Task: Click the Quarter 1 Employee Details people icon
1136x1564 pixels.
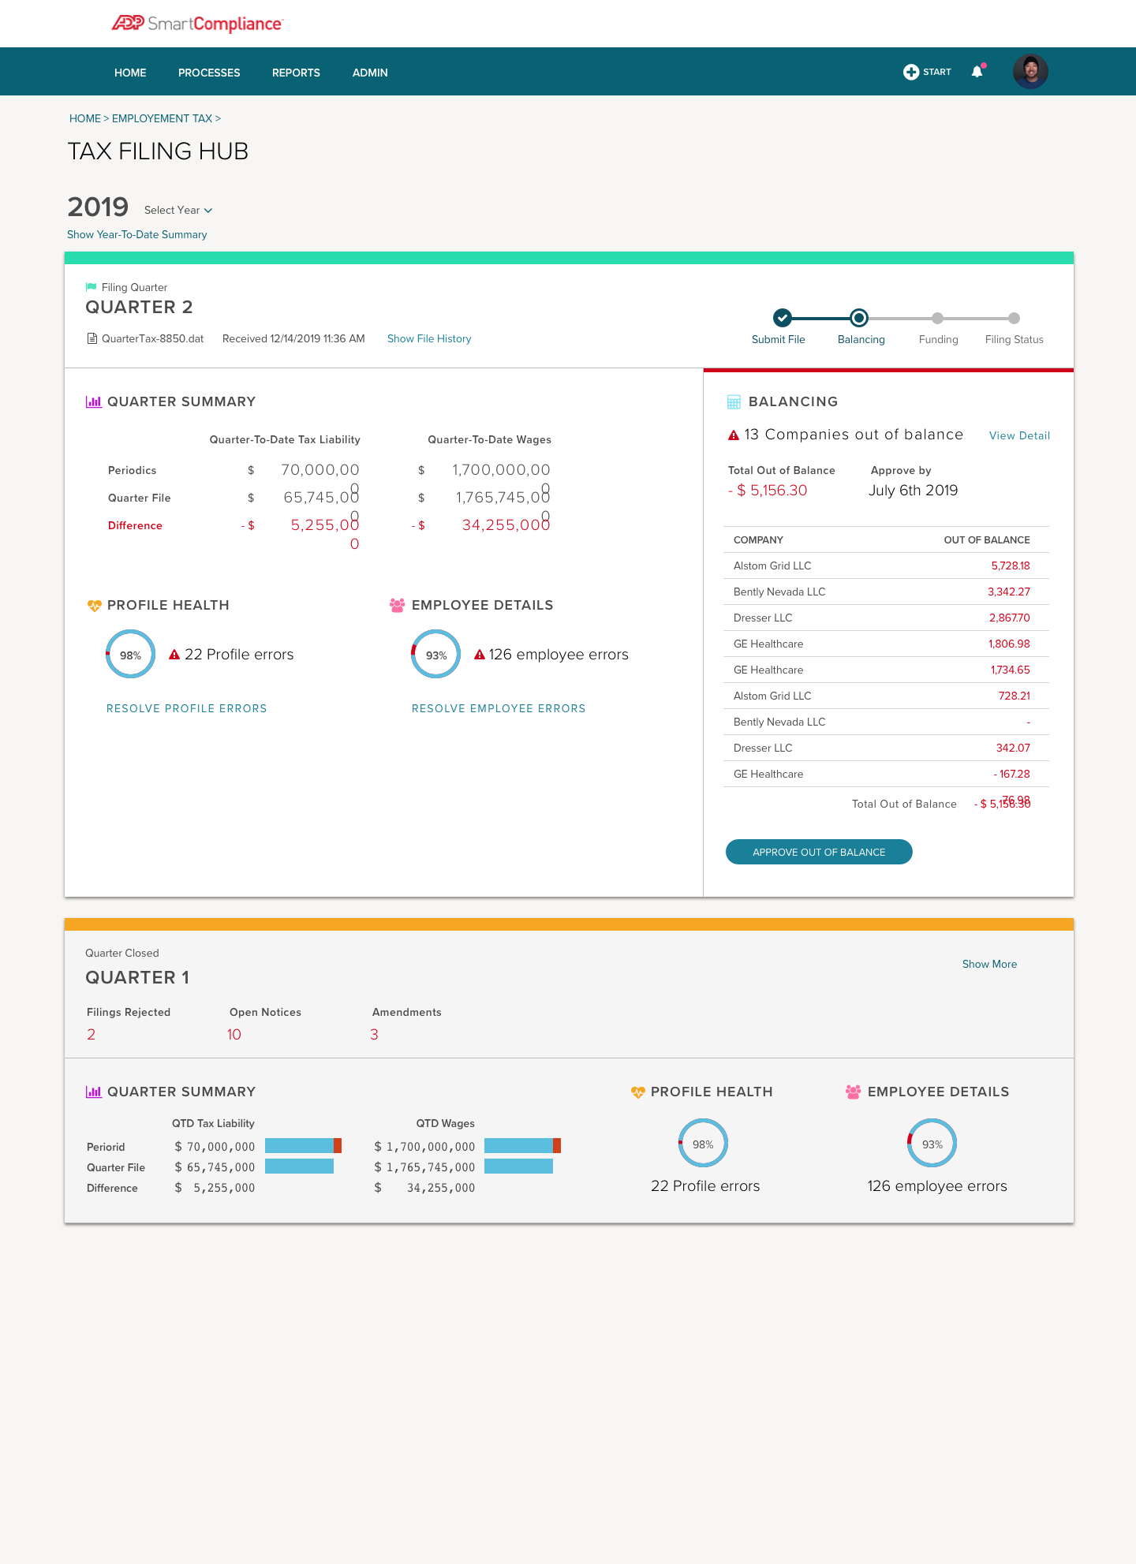Action: [854, 1092]
